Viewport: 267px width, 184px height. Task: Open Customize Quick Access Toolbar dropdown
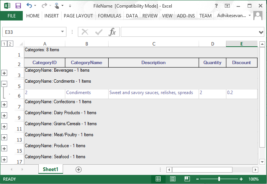point(70,6)
